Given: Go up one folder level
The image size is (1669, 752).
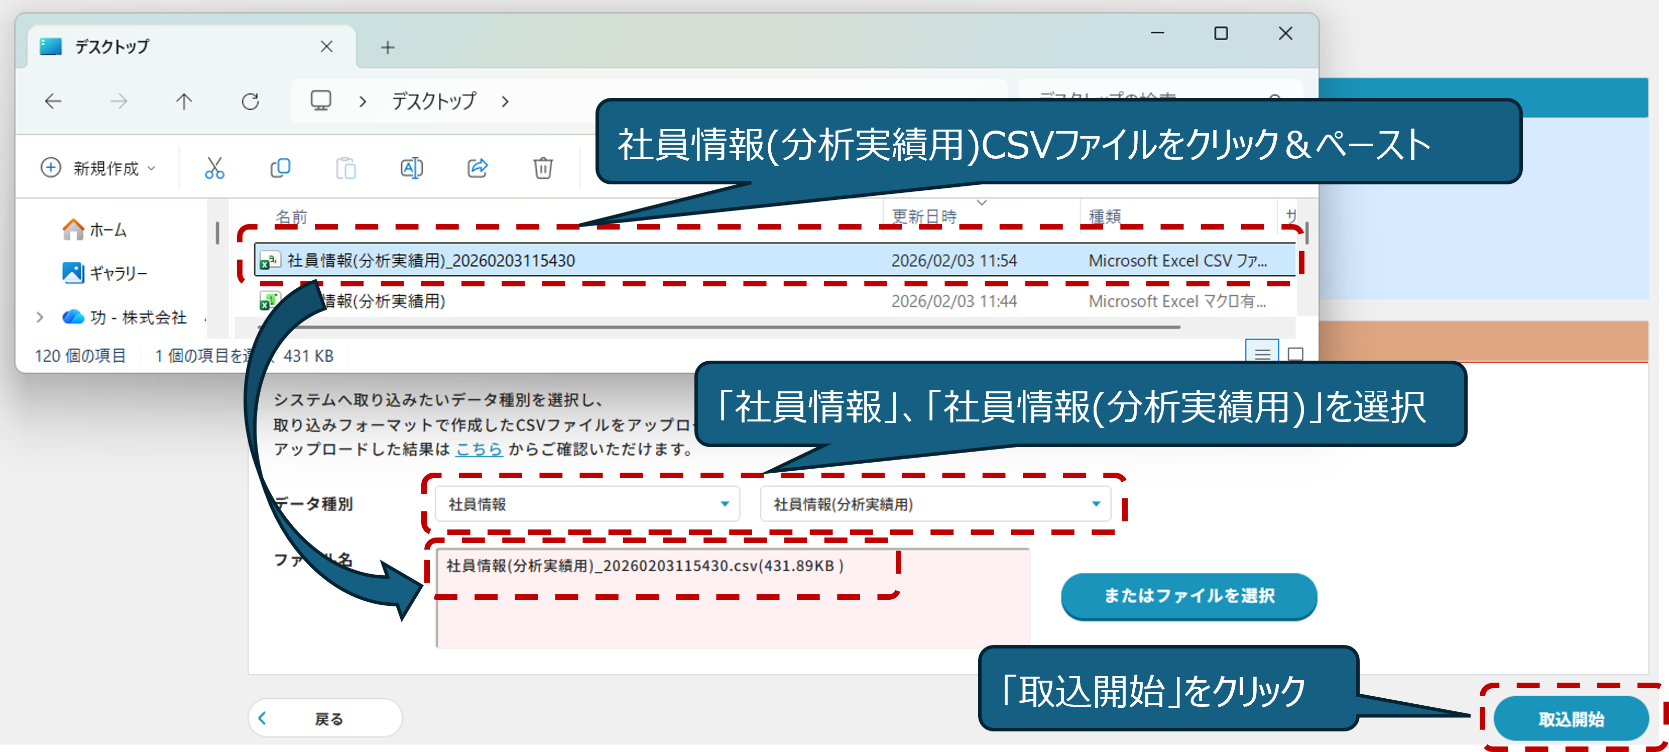Looking at the screenshot, I should coord(184,101).
